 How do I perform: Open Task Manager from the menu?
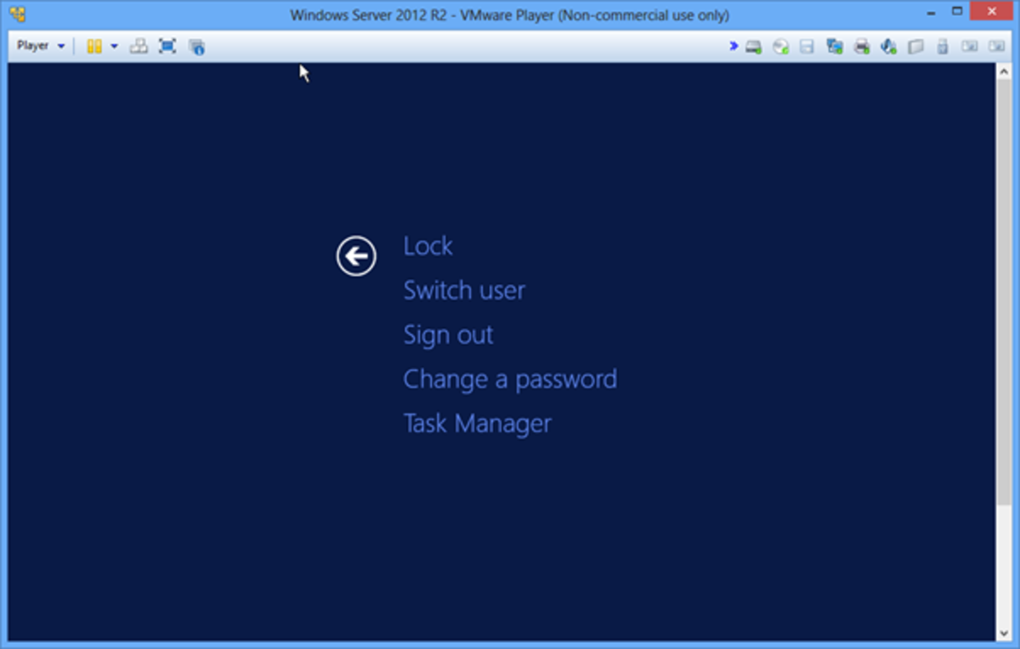point(477,424)
